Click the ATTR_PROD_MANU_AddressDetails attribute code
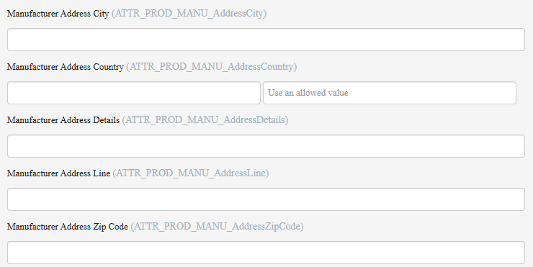533x267 pixels. point(205,120)
